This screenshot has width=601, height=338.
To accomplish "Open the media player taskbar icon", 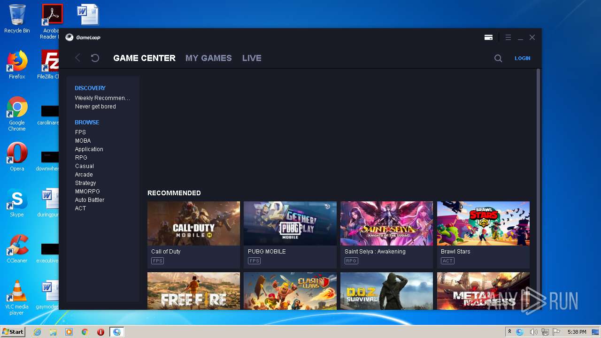I will coord(69,332).
